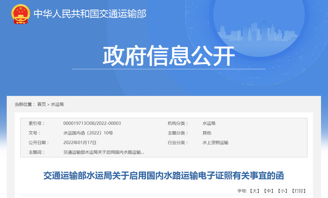Open 中华人民共和国交通运输部 site title
The height and width of the screenshot is (198, 328).
(x=90, y=14)
